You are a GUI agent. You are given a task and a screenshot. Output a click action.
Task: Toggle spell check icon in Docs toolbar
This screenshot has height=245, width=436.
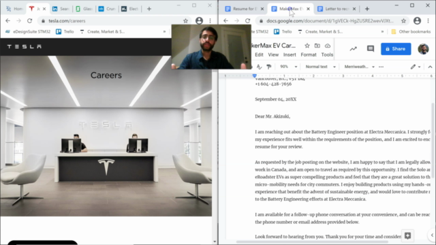click(x=259, y=67)
